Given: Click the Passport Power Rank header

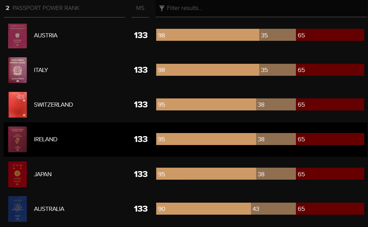Looking at the screenshot, I should [x=46, y=8].
